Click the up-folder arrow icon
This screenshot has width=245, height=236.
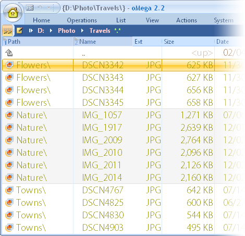point(9,53)
